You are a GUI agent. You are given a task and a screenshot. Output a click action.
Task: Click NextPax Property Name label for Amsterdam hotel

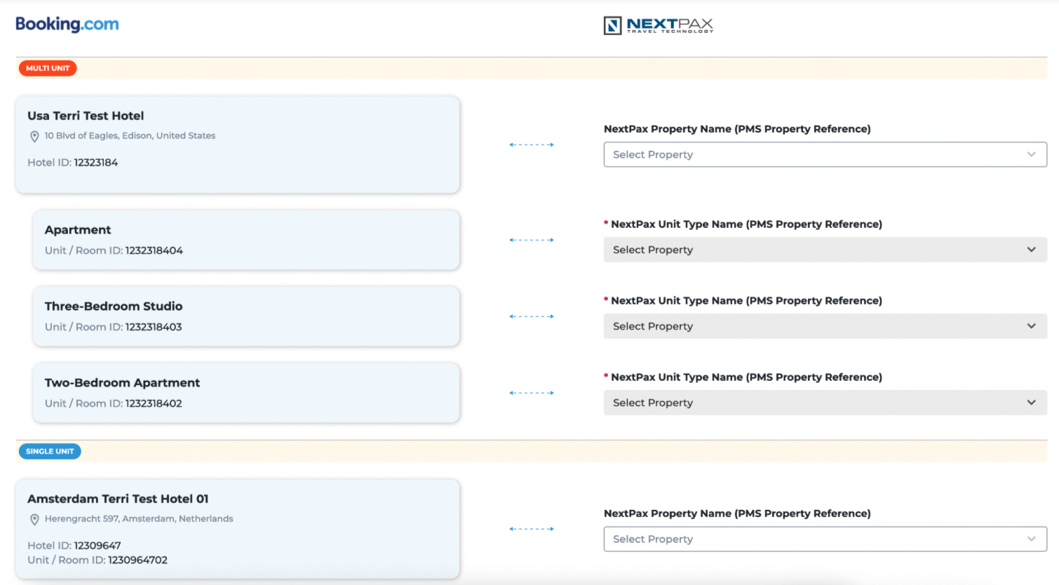737,513
